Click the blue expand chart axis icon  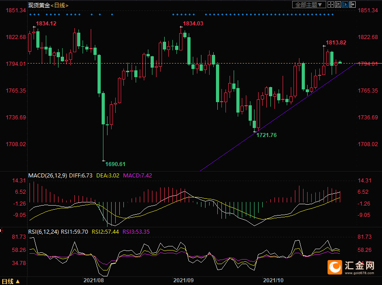[x=345, y=5]
